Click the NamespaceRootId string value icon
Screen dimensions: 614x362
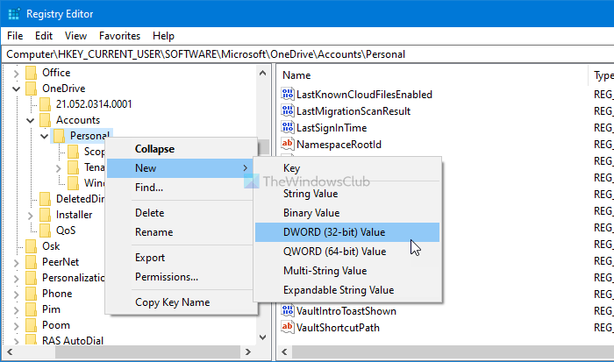(x=288, y=145)
